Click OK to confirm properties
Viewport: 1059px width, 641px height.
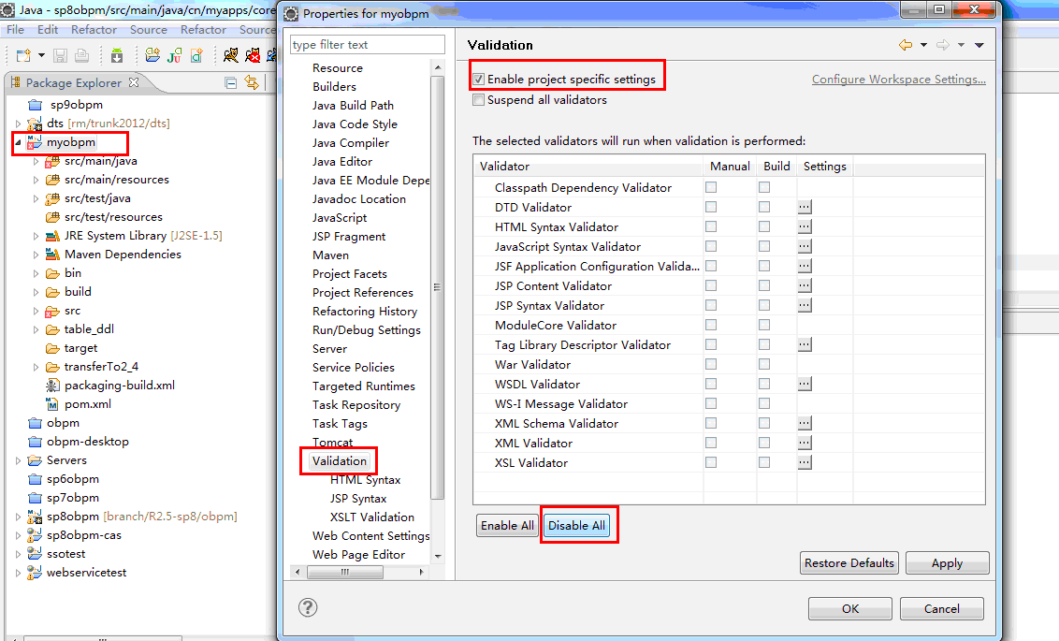click(x=850, y=608)
